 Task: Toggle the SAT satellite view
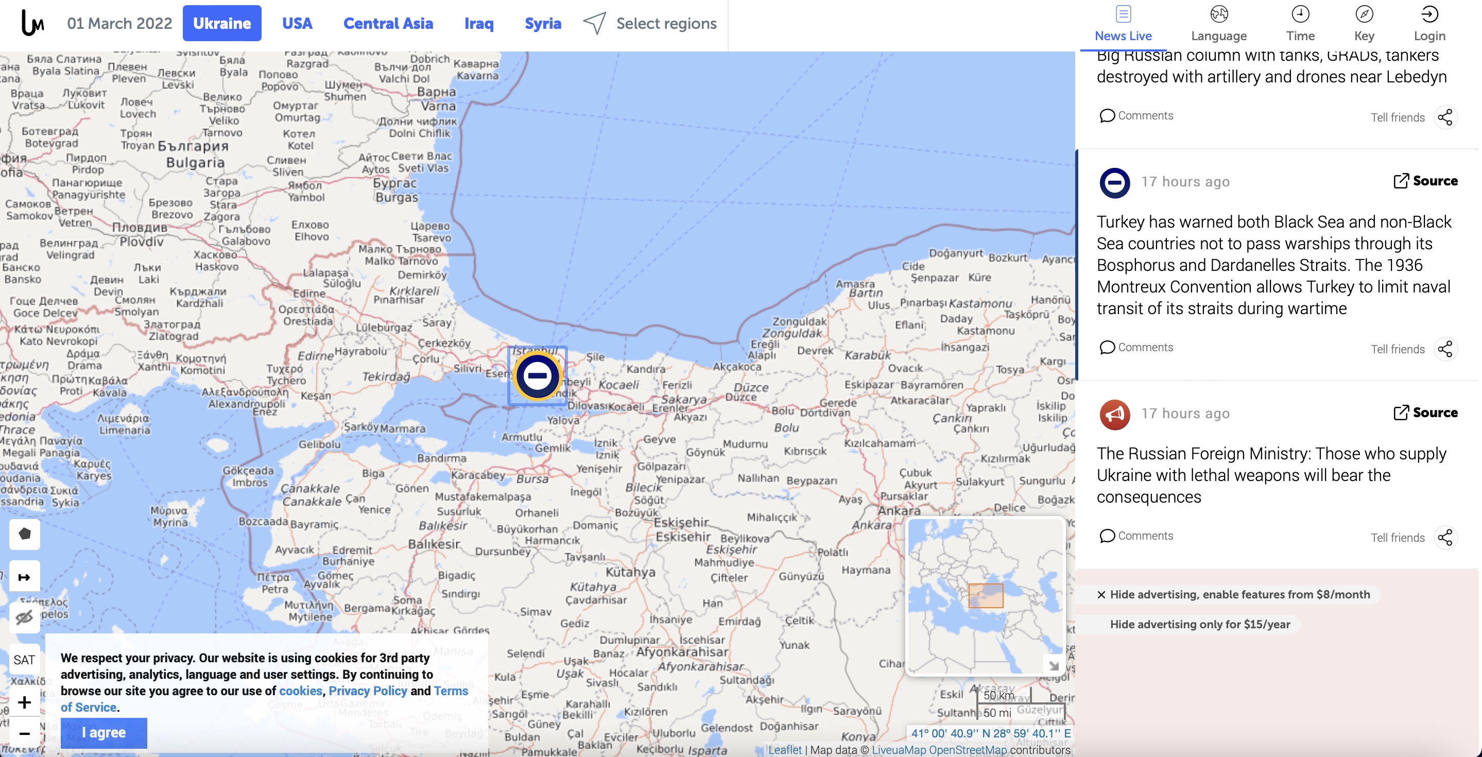25,660
